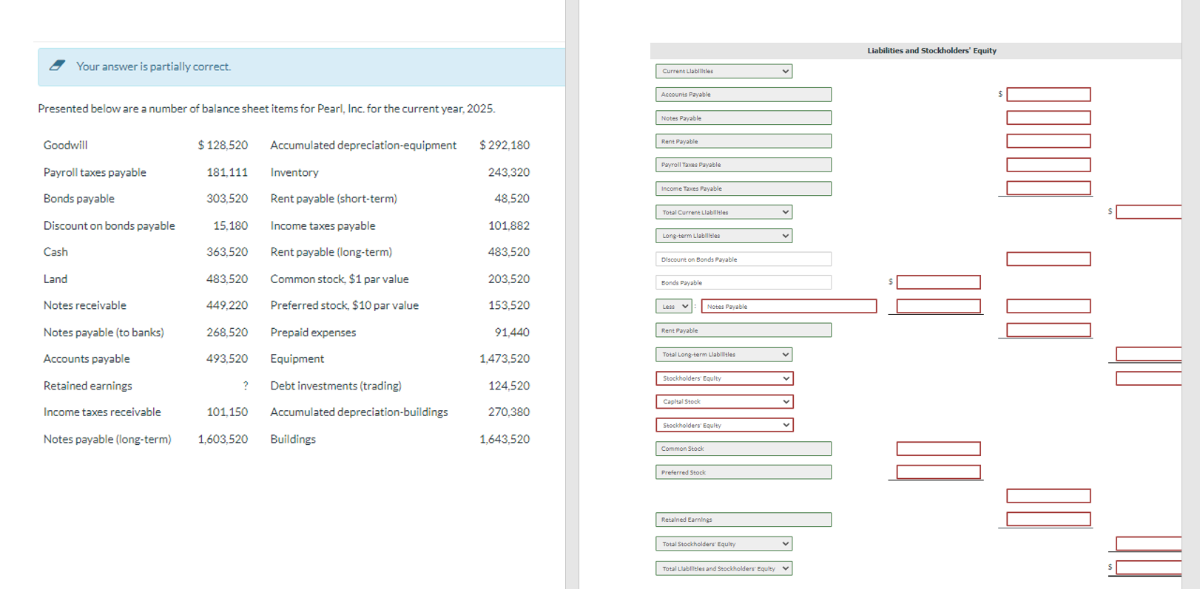The height and width of the screenshot is (589, 1200).
Task: Click the 'Prepaid expenses' label
Action: click(x=313, y=333)
